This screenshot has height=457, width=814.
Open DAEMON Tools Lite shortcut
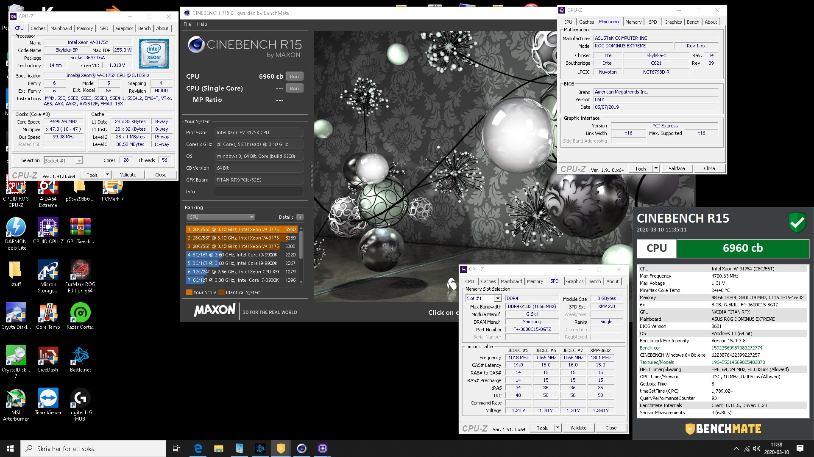tap(16, 234)
